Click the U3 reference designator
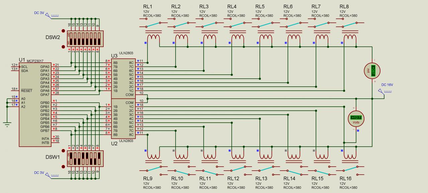This screenshot has height=193, width=428. 114,55
